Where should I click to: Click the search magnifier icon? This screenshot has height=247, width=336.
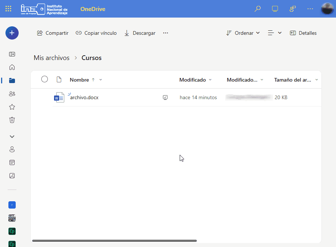pyautogui.click(x=257, y=9)
